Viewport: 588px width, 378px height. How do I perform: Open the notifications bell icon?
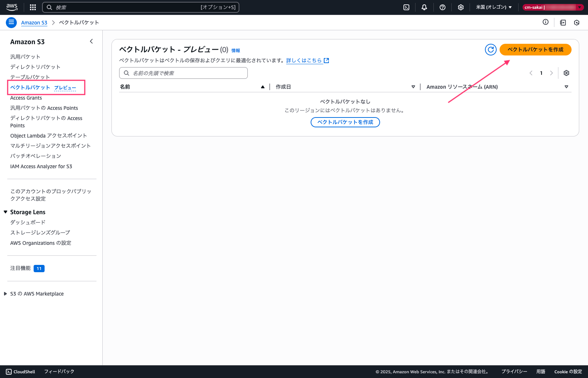(424, 7)
